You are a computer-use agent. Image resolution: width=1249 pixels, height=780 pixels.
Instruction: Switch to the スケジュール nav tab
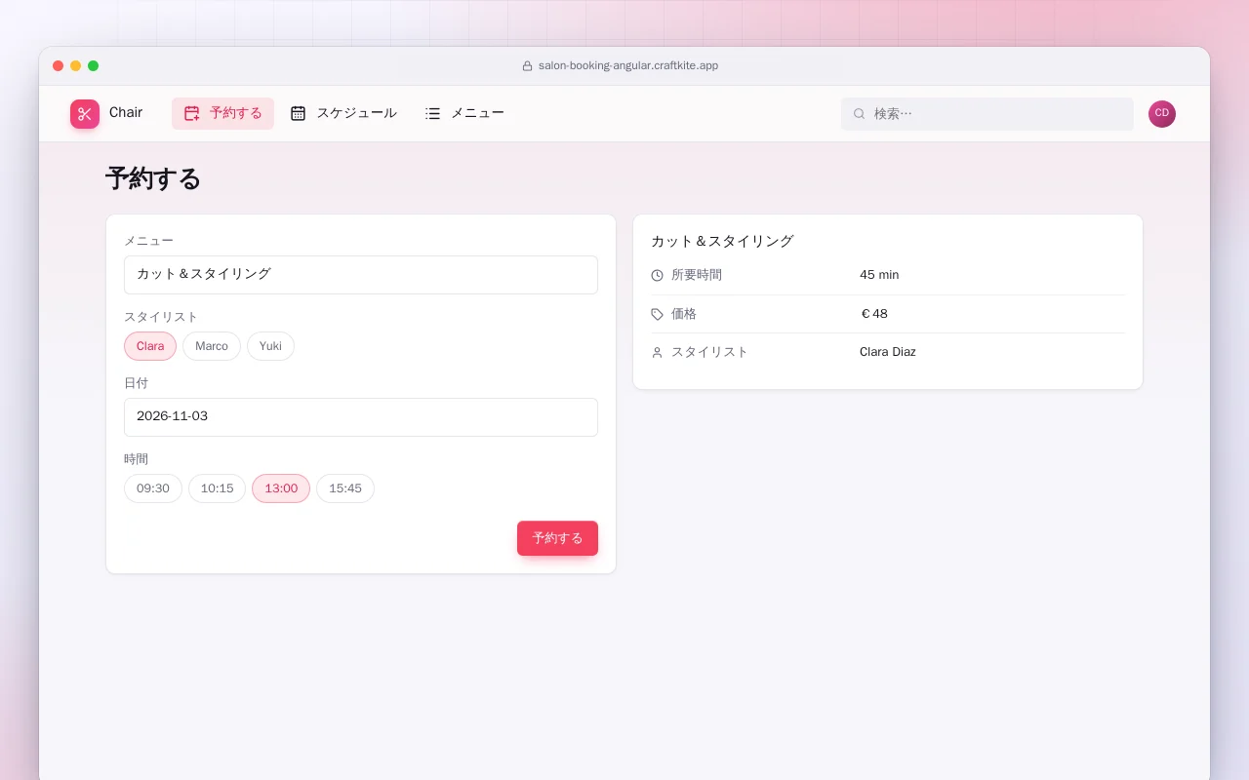[x=343, y=113]
